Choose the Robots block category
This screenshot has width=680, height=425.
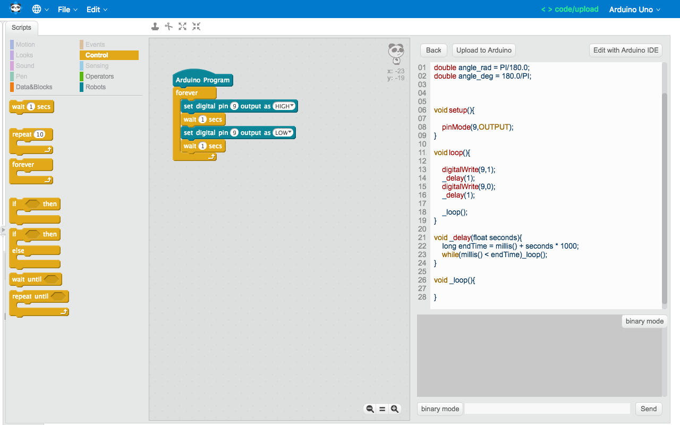(96, 87)
